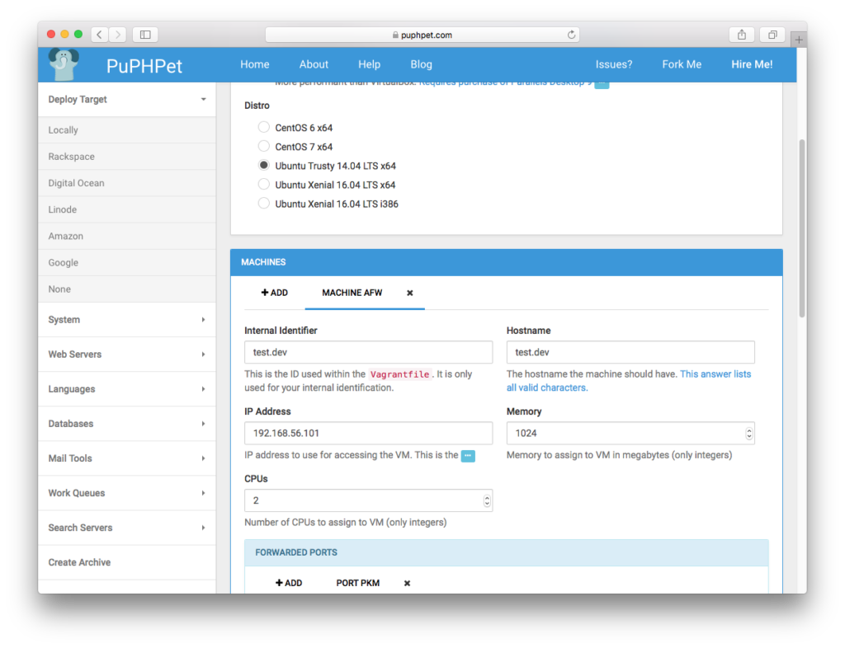Image resolution: width=845 pixels, height=648 pixels.
Task: Select CentOS 6 x64 distro
Action: [x=263, y=127]
